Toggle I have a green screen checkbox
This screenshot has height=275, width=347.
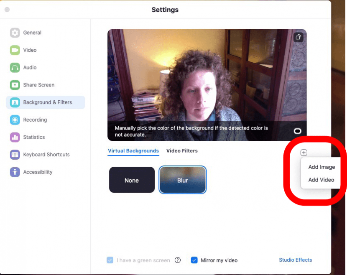pos(110,260)
